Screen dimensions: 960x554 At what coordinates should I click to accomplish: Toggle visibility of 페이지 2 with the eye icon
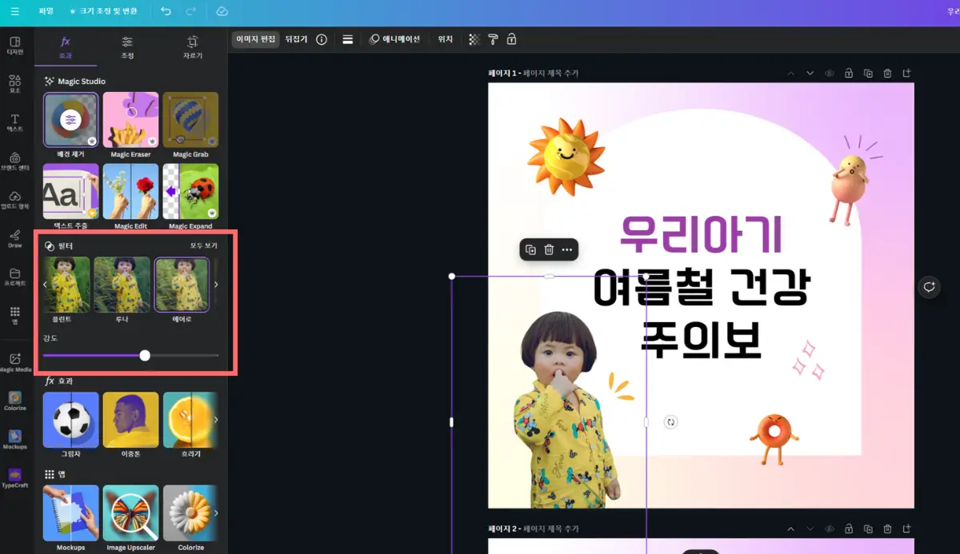(830, 528)
